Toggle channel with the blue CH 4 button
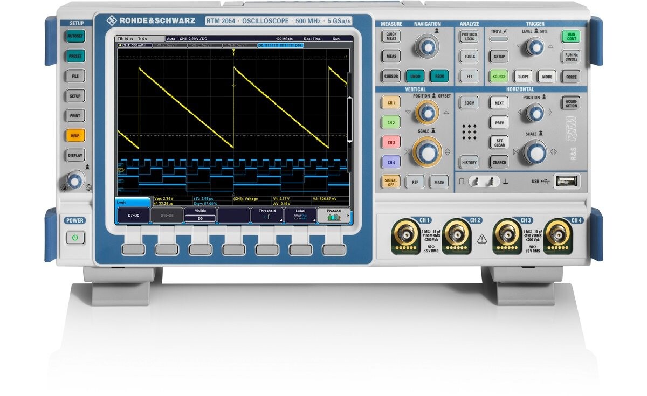647x396 pixels. click(x=391, y=162)
